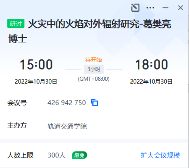The image size is (189, 168).
Task: Click the 300人 participant limit
Action: point(56,155)
